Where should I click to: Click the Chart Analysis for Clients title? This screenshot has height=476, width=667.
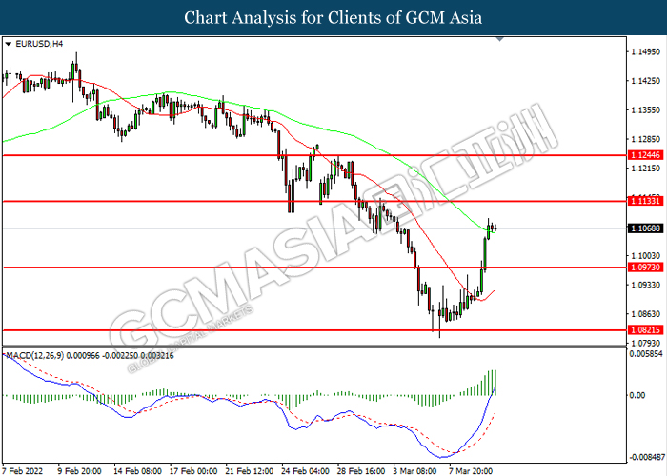click(x=333, y=17)
